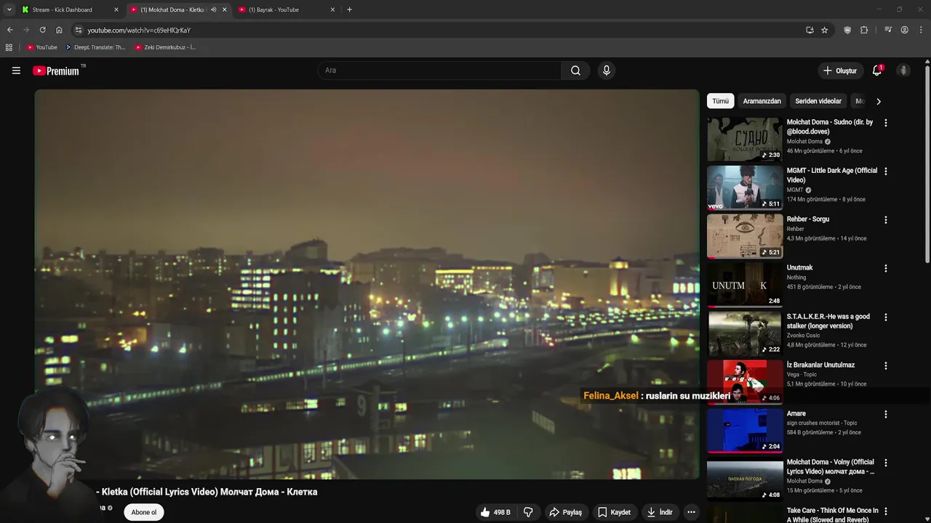931x523 pixels.
Task: Open options for MGMT - Little Dark Age
Action: tap(885, 171)
